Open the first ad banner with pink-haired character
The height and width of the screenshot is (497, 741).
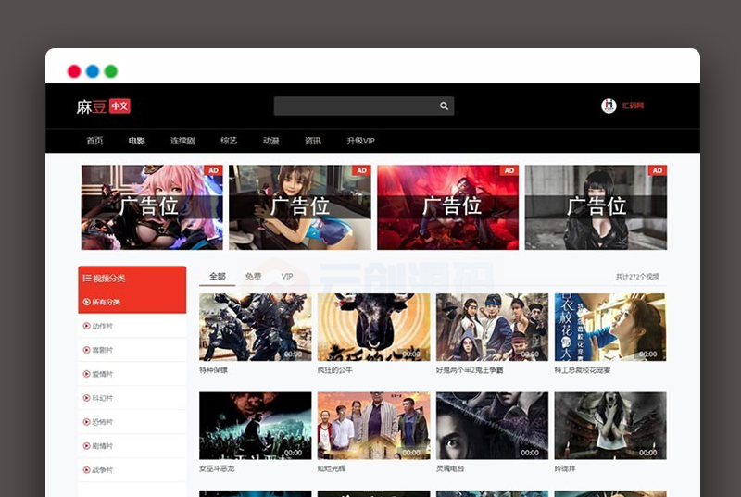point(152,207)
